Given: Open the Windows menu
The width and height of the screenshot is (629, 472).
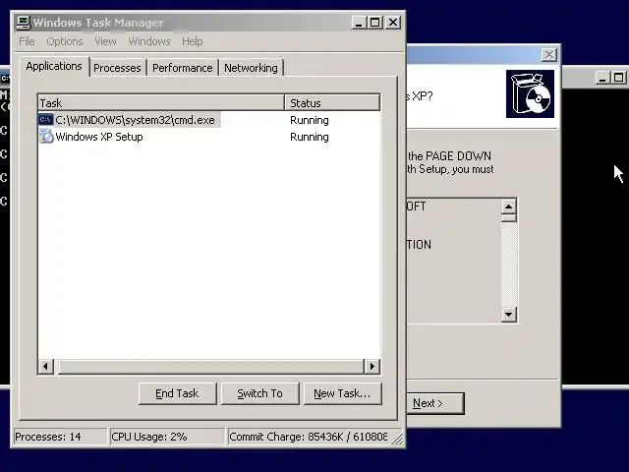Looking at the screenshot, I should pos(149,41).
